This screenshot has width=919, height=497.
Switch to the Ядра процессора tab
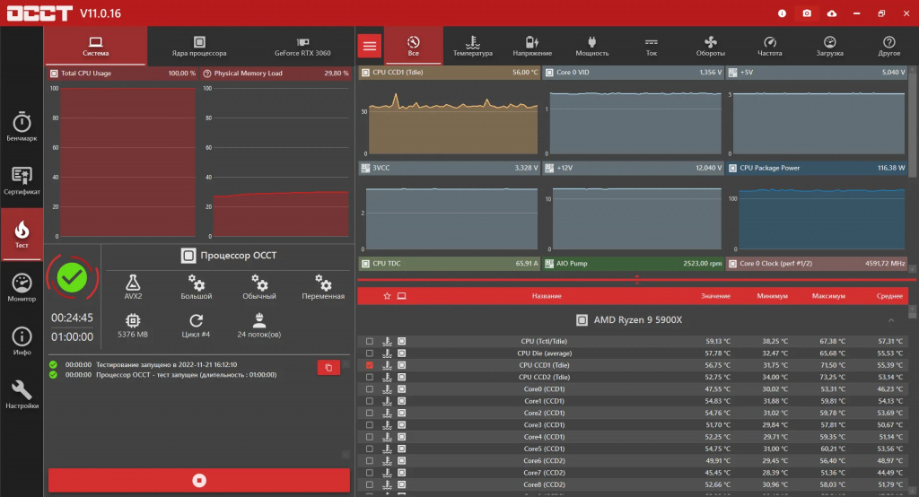(199, 46)
